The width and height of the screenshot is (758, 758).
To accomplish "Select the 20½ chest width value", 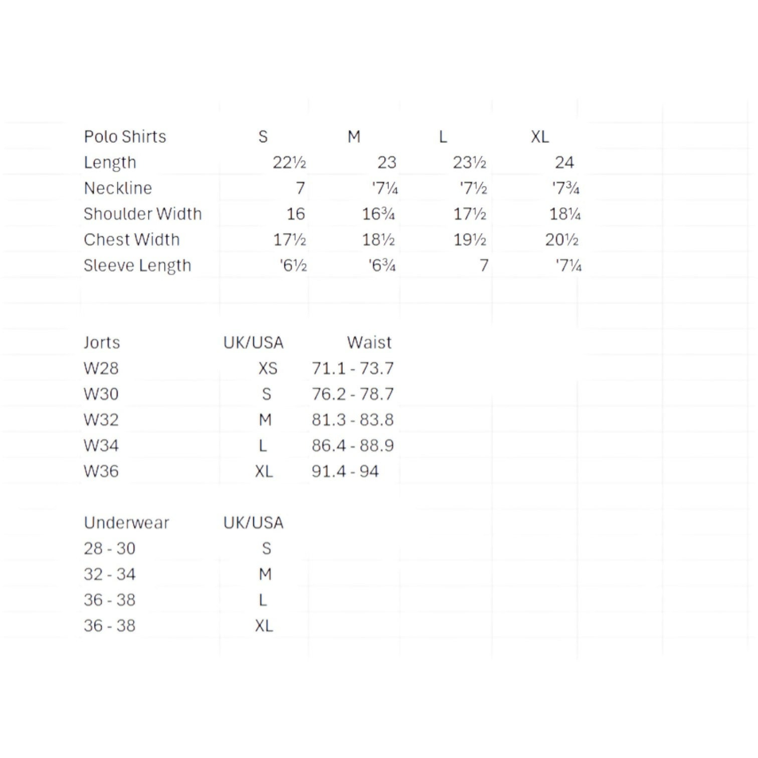I will coord(562,240).
